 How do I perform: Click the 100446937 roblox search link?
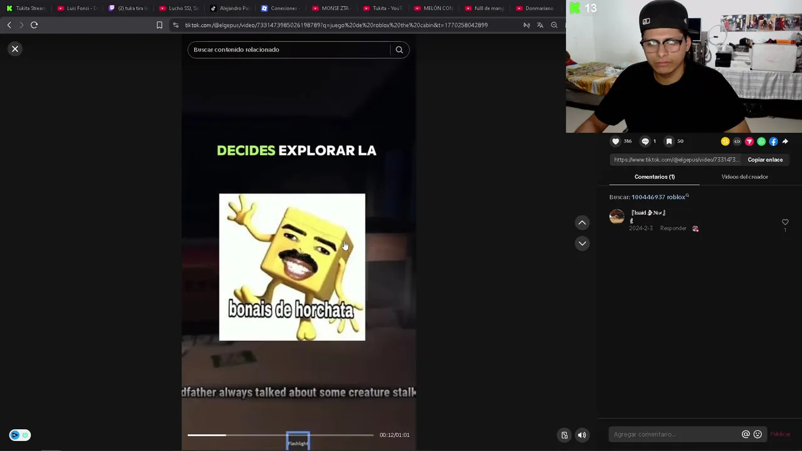[x=660, y=197]
